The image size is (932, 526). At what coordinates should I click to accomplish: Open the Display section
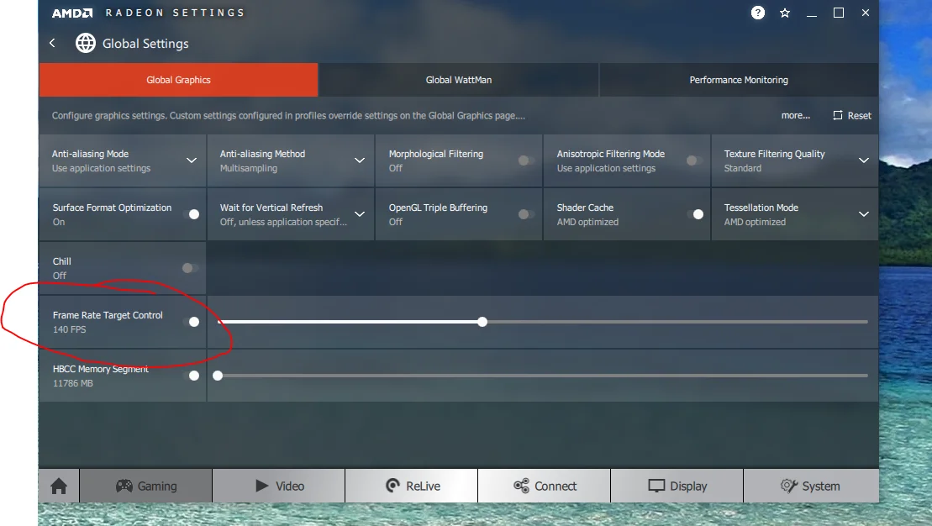(x=677, y=487)
